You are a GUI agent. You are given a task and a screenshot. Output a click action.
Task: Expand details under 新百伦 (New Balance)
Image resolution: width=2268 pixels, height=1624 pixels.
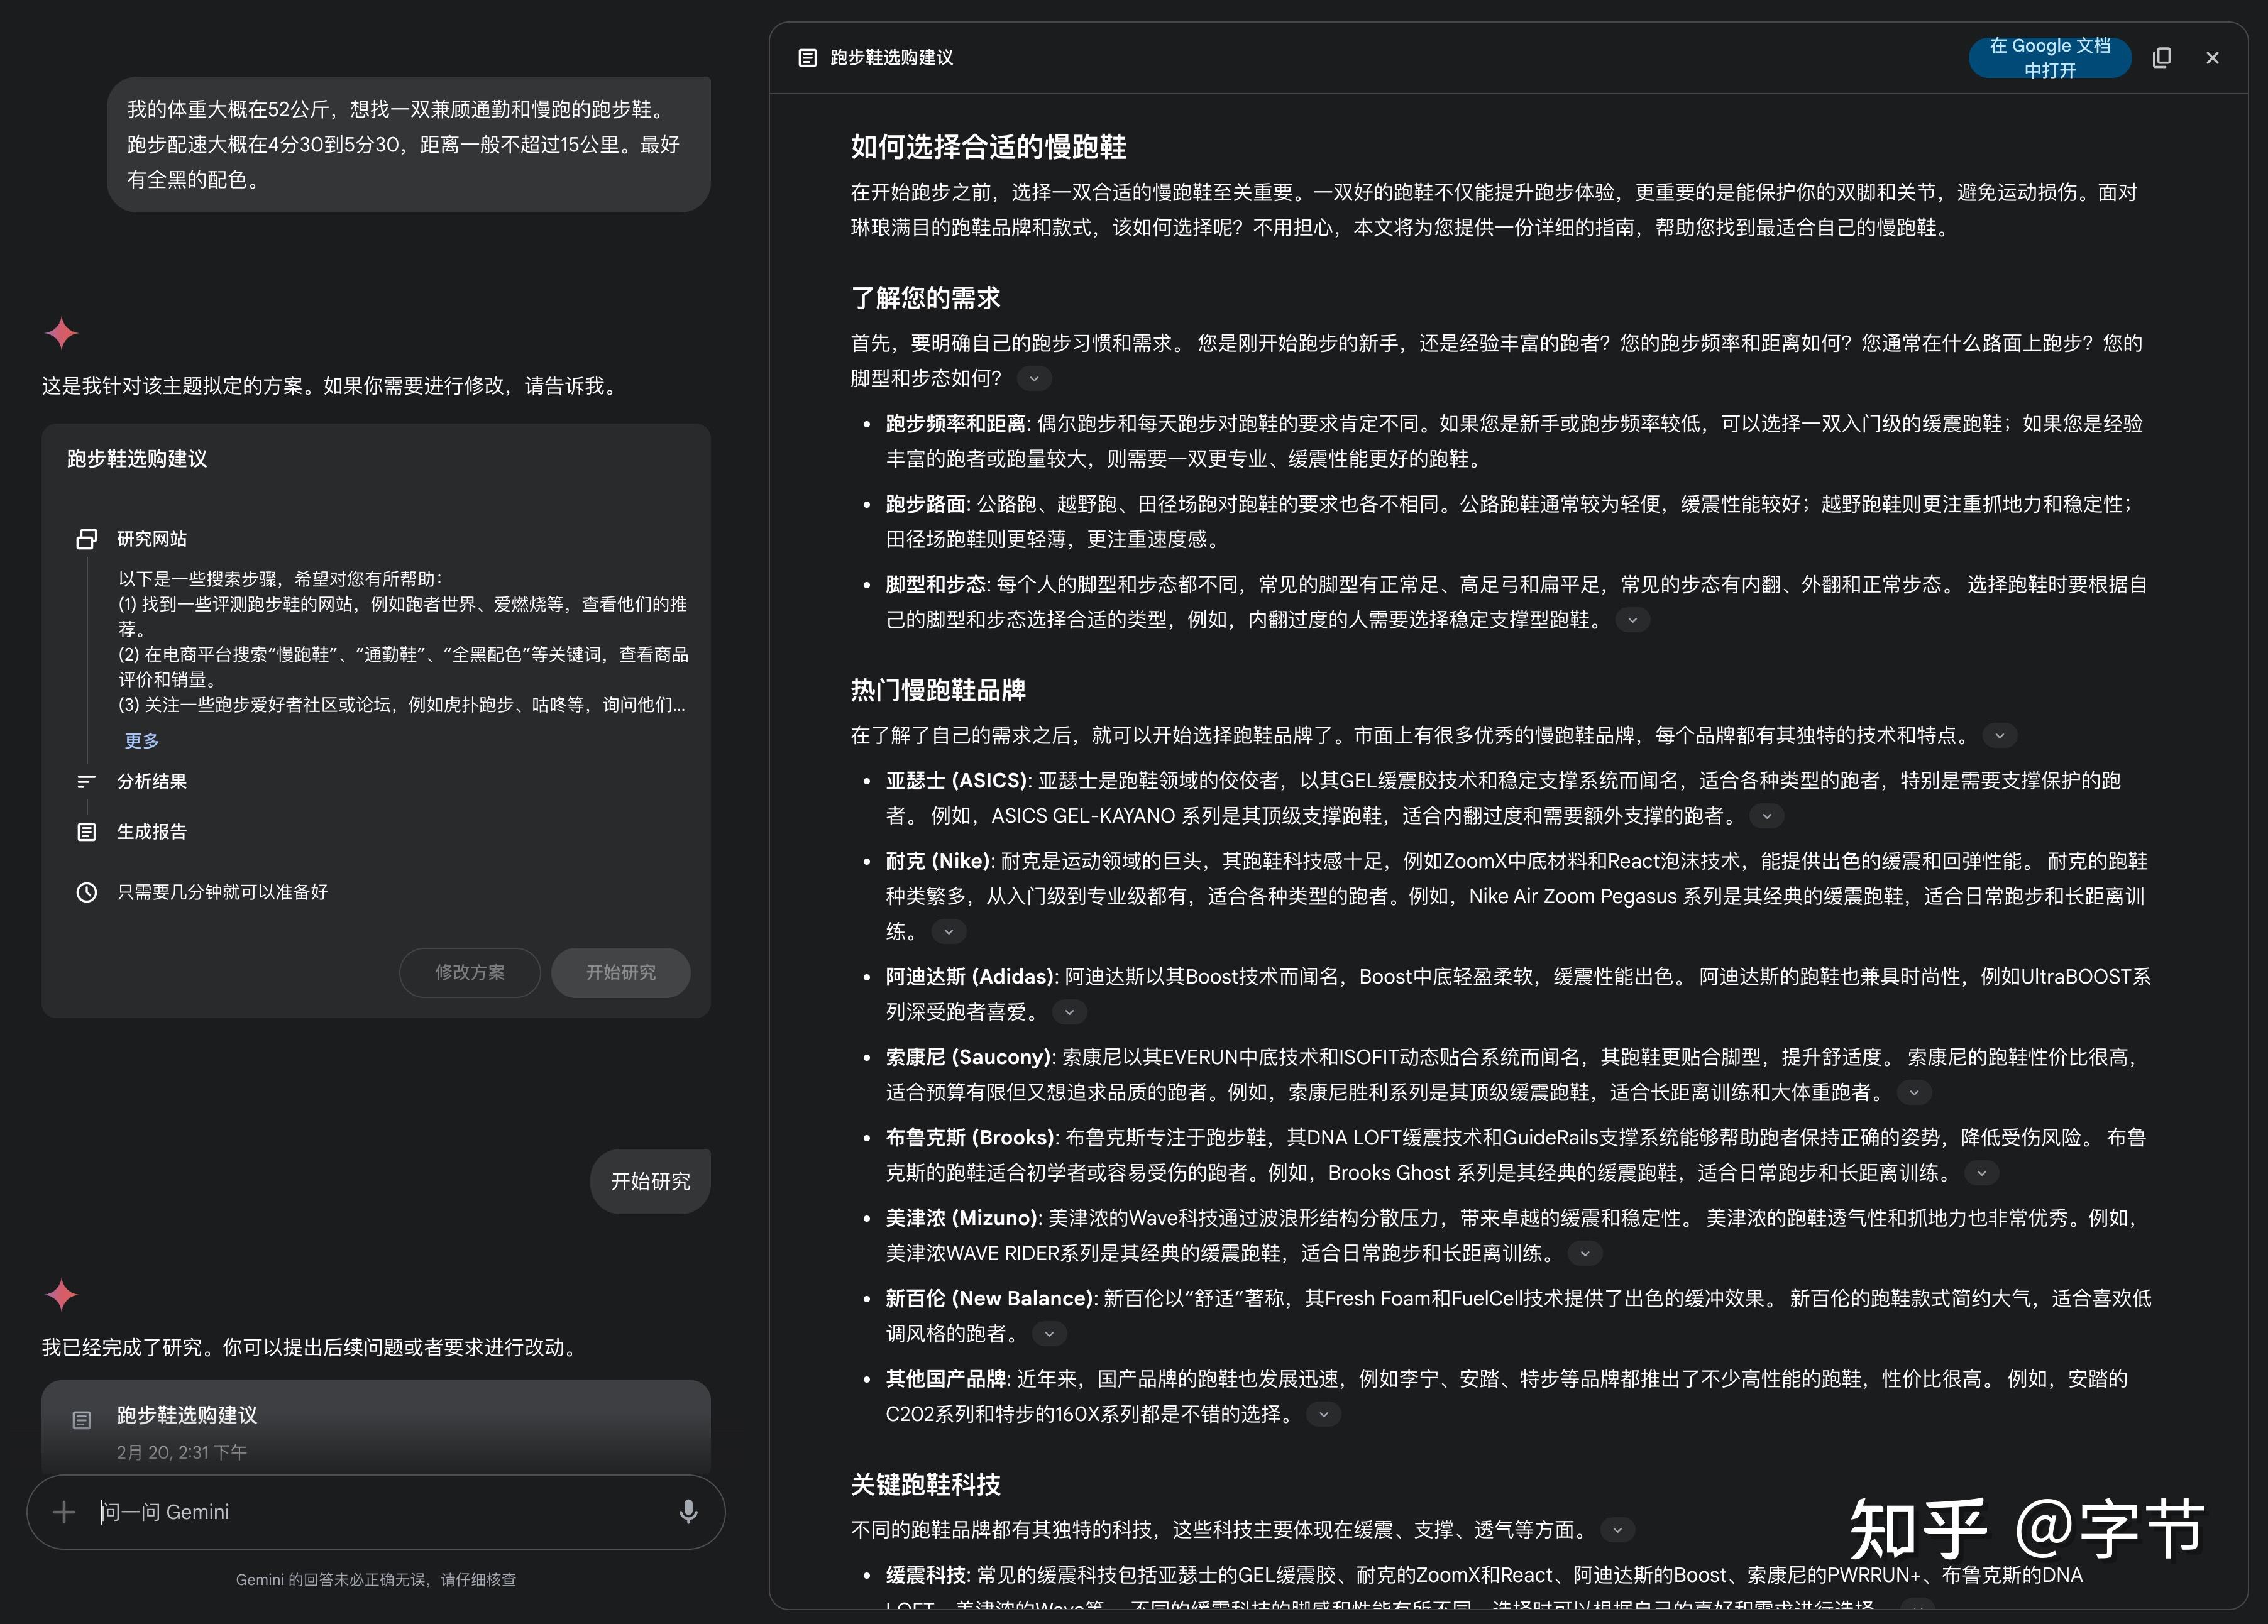tap(1048, 1333)
